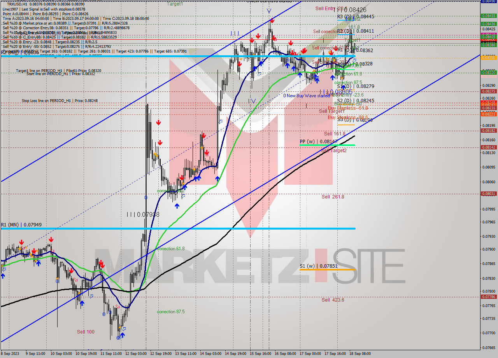
Task: Select 'R1 (D) | 0.08362' resistance label
Action: click(x=355, y=50)
